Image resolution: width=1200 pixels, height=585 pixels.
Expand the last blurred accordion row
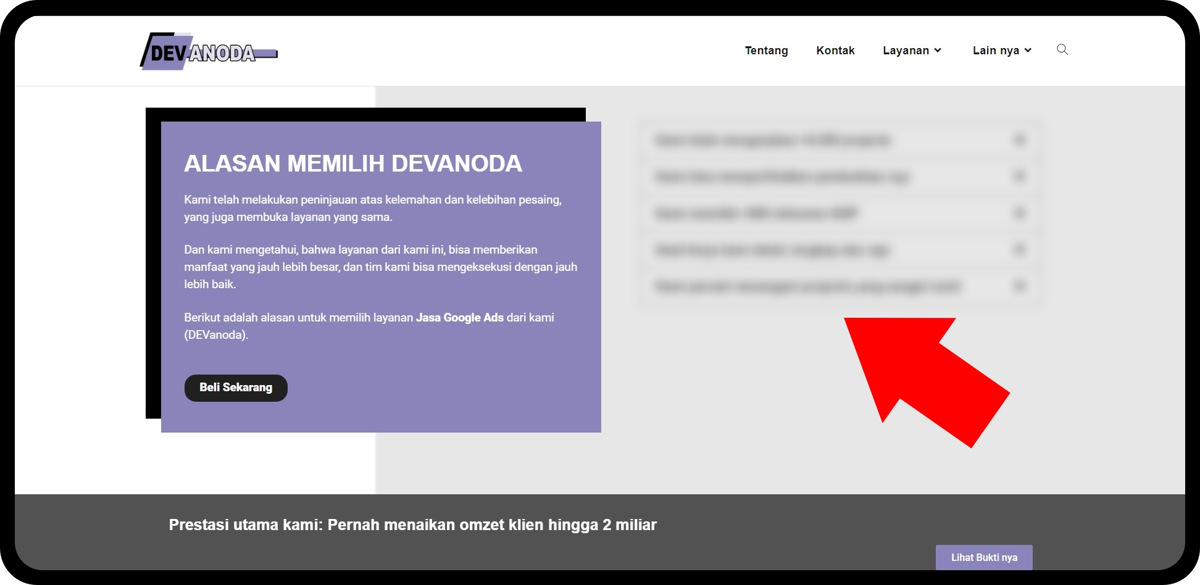pos(840,286)
